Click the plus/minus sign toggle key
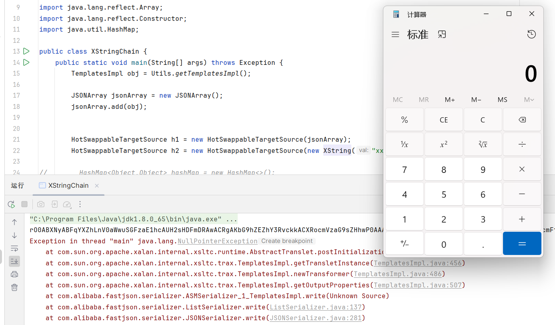The image size is (555, 325). [405, 244]
